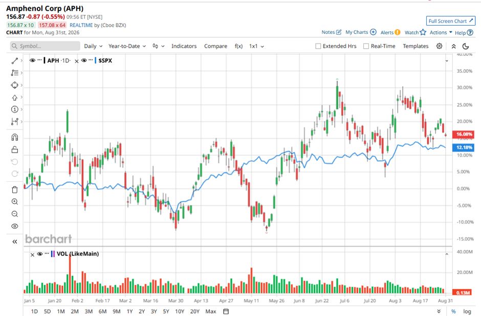
Task: Switch to dark mode moon icon
Action: [x=466, y=47]
